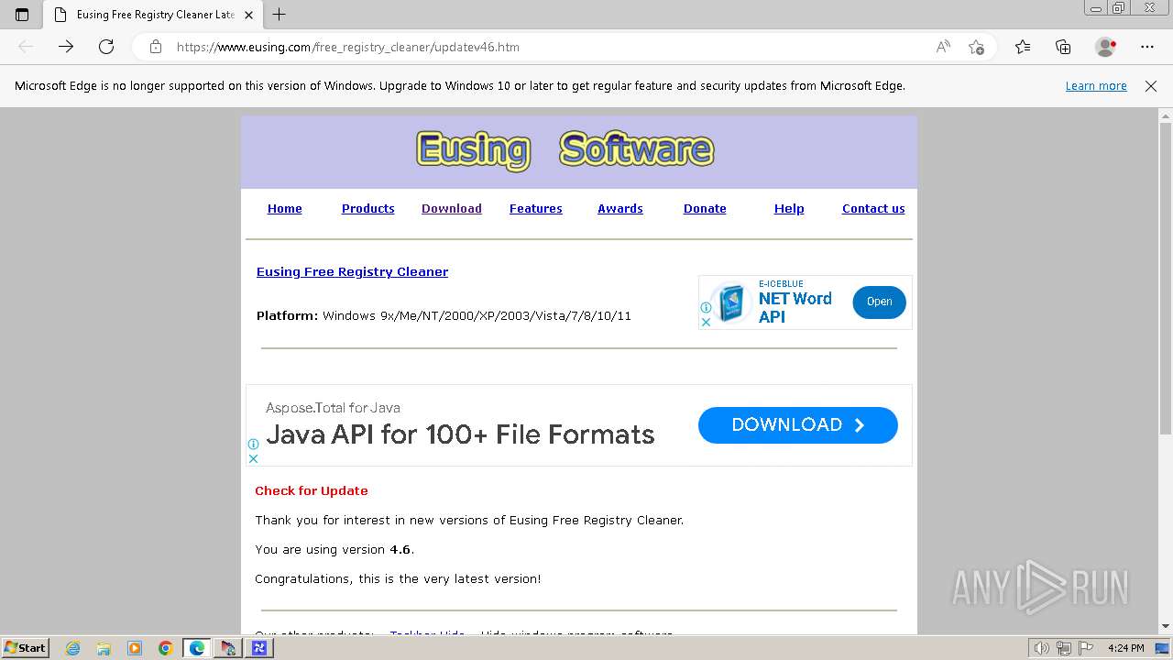Open the Collections icon
Image resolution: width=1173 pixels, height=660 pixels.
click(x=1063, y=47)
